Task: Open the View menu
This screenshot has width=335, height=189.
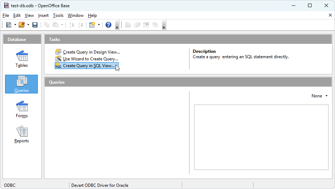Action: point(29,15)
